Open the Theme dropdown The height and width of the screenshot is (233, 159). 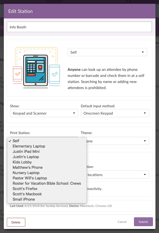pyautogui.click(x=118, y=141)
